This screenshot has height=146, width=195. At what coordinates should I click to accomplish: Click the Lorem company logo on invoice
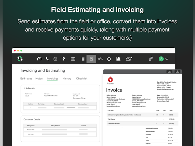tap(110, 81)
